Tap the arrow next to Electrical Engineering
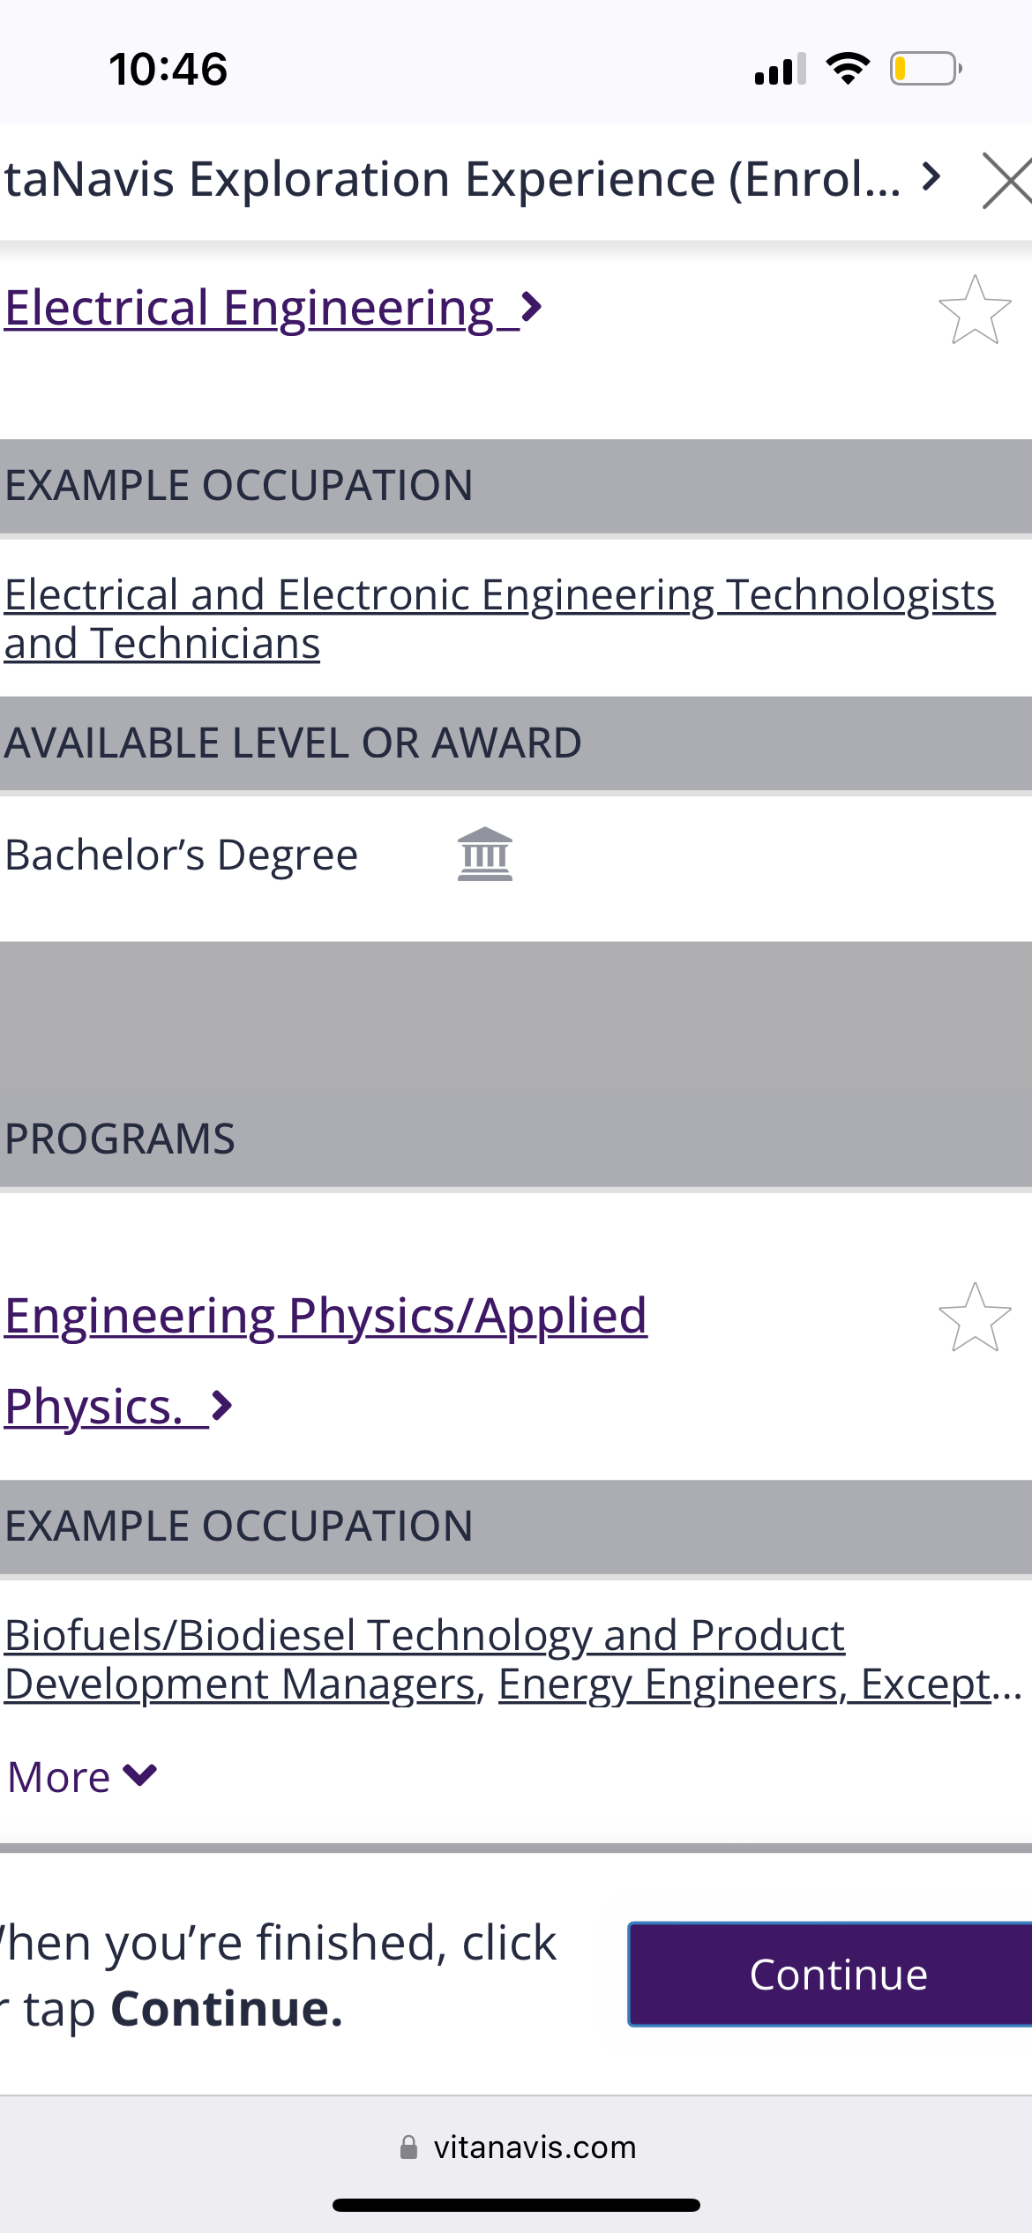This screenshot has height=2233, width=1032. coord(531,308)
